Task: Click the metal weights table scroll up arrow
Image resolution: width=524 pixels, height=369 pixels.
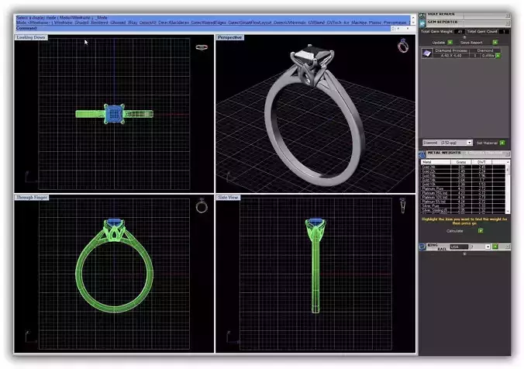Action: tap(508, 162)
